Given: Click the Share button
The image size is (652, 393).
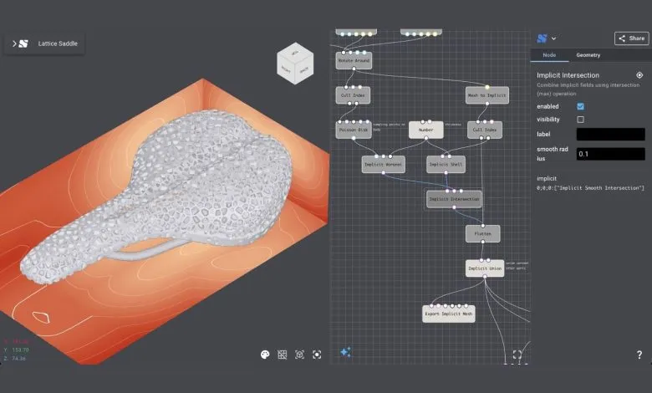Looking at the screenshot, I should pyautogui.click(x=631, y=38).
